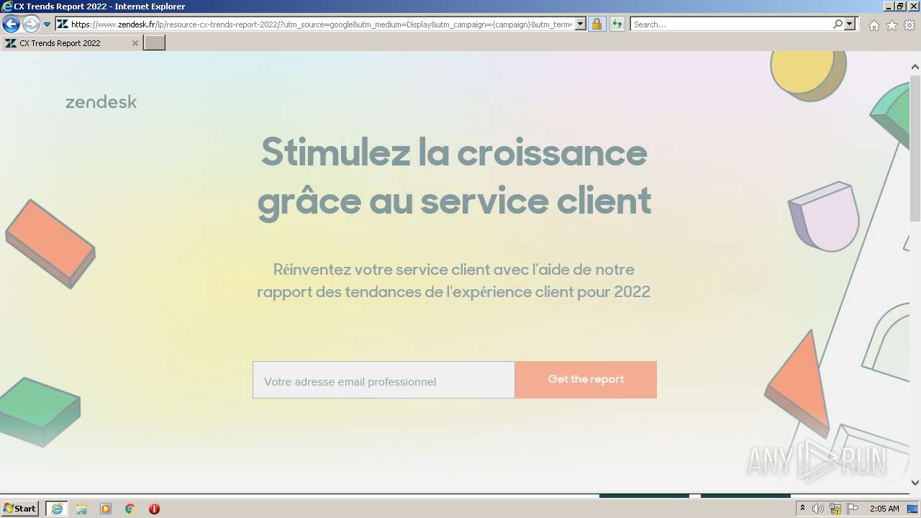This screenshot has width=921, height=518.
Task: Click the red Opera taskbar icon
Action: point(154,509)
